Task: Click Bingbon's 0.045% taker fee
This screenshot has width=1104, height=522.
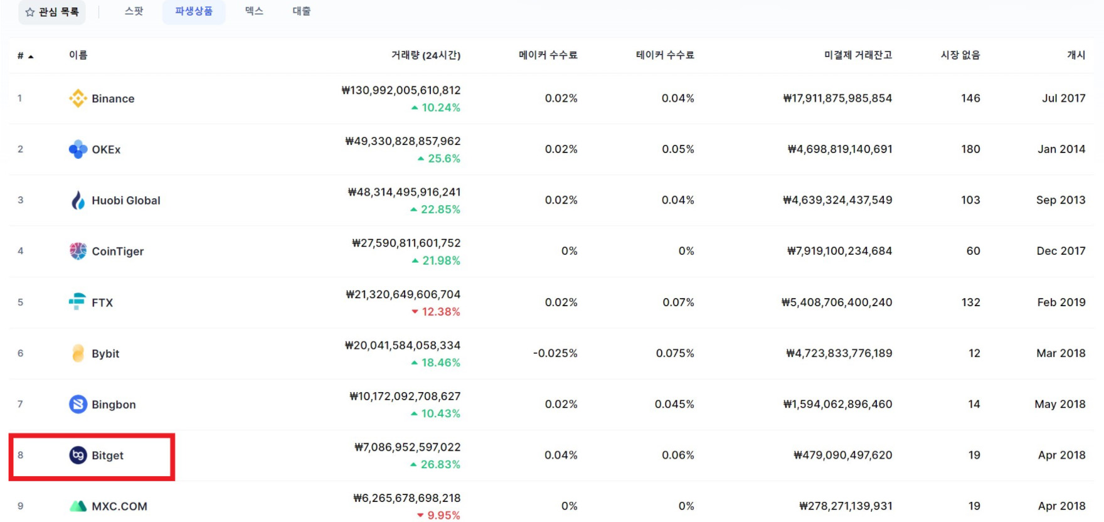Action: (674, 404)
